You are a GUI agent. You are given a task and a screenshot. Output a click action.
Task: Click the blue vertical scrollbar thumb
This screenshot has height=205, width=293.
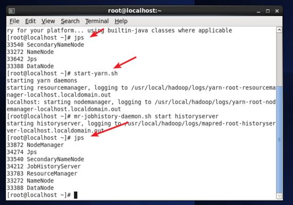(279, 139)
